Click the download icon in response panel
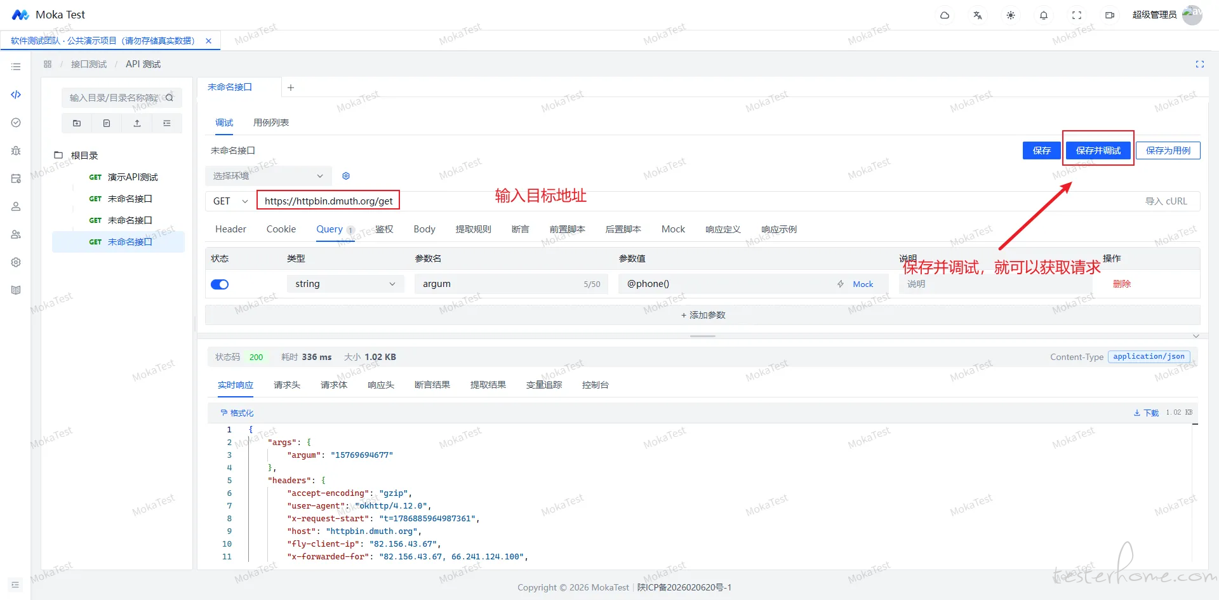The image size is (1219, 600). (1137, 413)
